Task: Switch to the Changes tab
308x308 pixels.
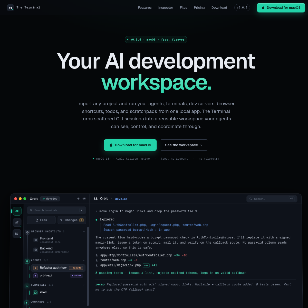Action: point(72,220)
